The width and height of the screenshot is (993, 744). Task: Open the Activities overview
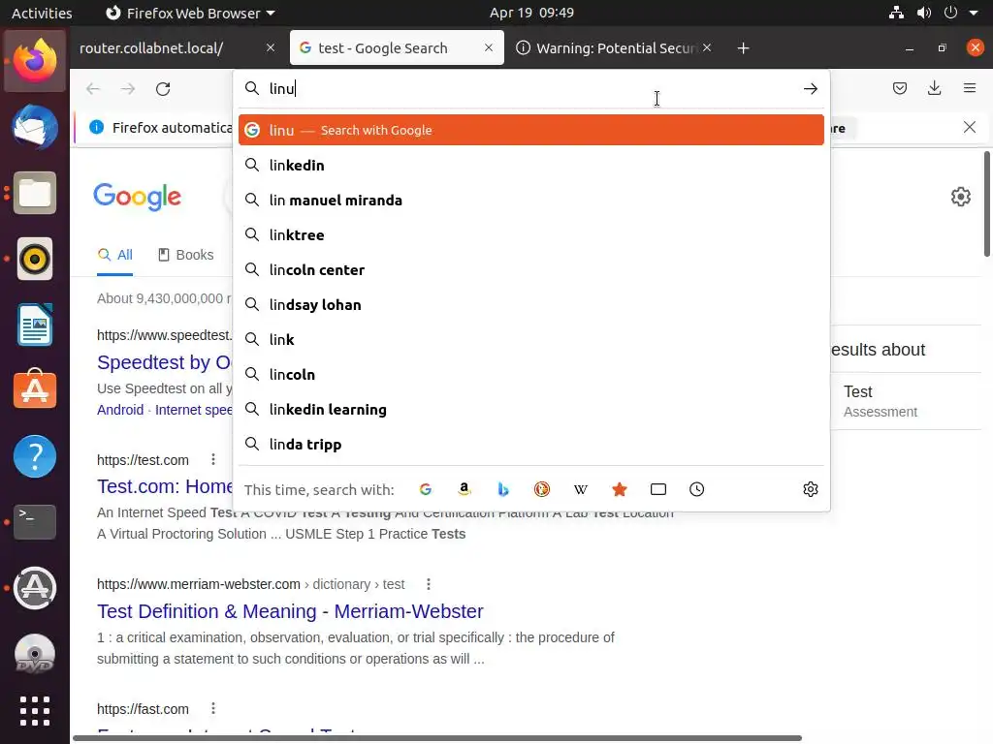tap(42, 13)
